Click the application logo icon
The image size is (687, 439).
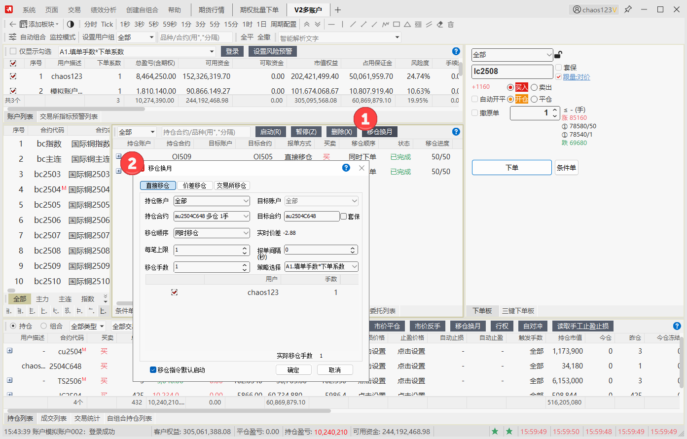(x=9, y=10)
